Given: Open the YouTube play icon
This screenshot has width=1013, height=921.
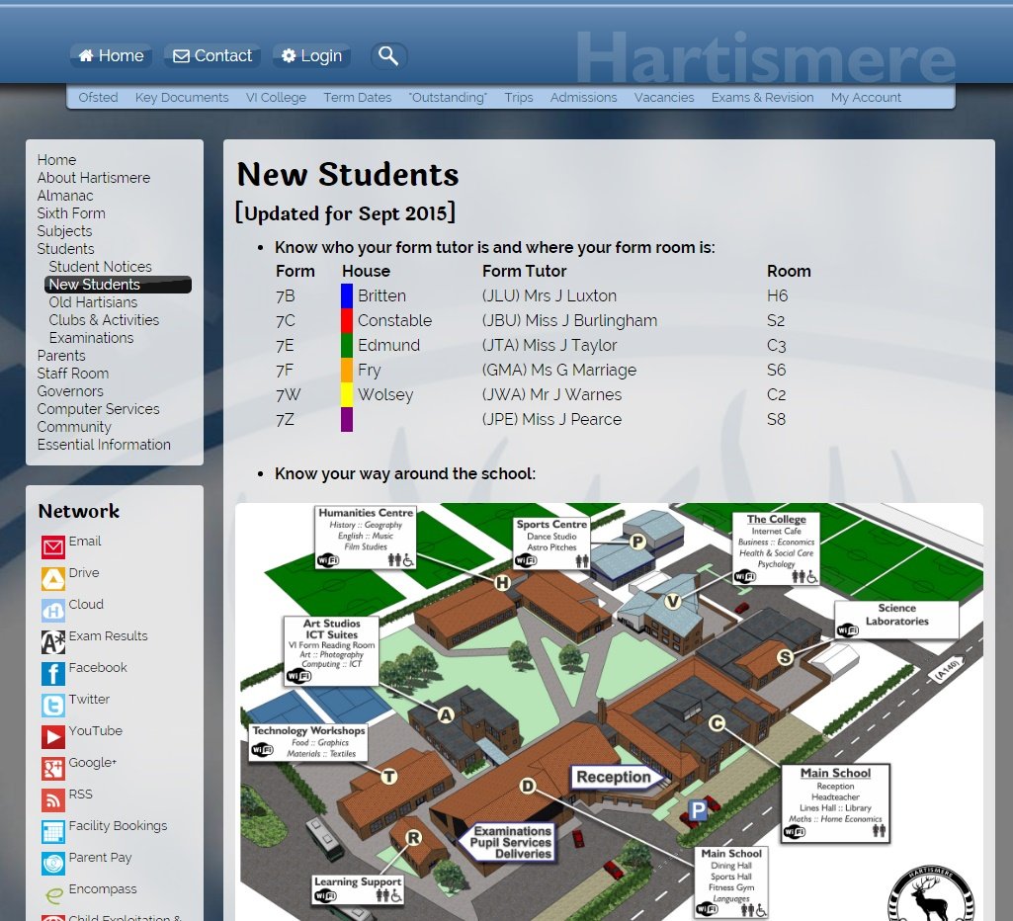Looking at the screenshot, I should [53, 736].
